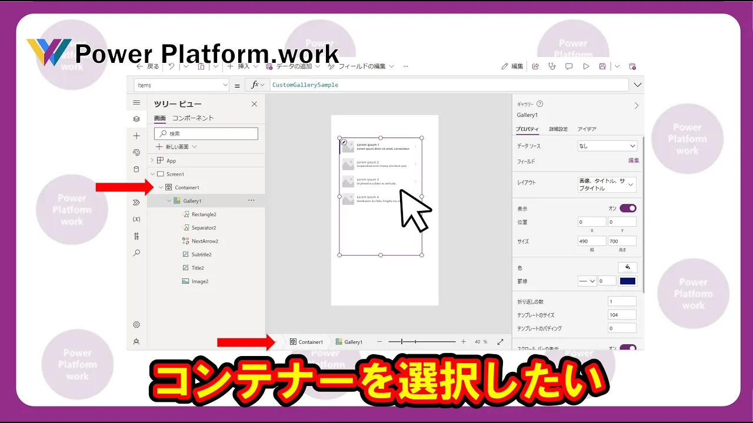Image resolution: width=753 pixels, height=423 pixels.
Task: Toggle the hamburger navigation menu
Action: (136, 102)
